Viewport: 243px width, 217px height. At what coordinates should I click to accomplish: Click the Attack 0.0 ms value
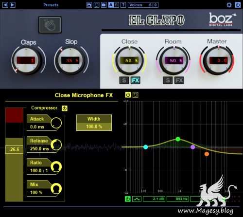point(37,127)
